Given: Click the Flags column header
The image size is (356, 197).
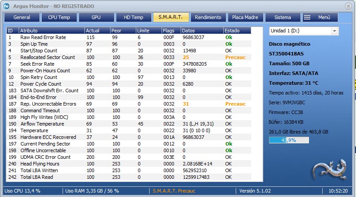Looking at the screenshot, I should 171,31.
